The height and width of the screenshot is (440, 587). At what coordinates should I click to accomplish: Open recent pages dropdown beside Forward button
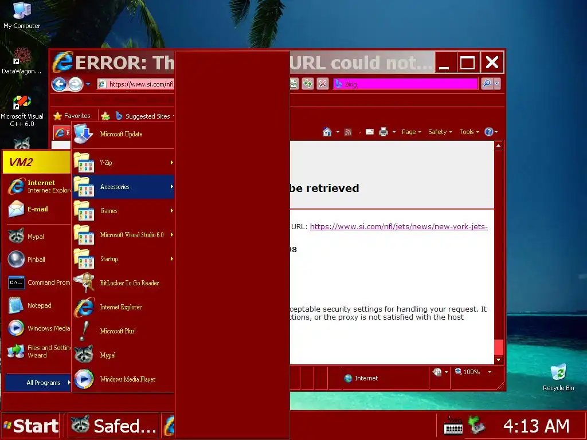(88, 84)
